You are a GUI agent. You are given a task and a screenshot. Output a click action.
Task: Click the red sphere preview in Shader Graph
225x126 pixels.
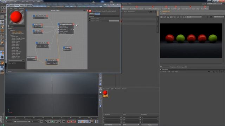pos(17,17)
